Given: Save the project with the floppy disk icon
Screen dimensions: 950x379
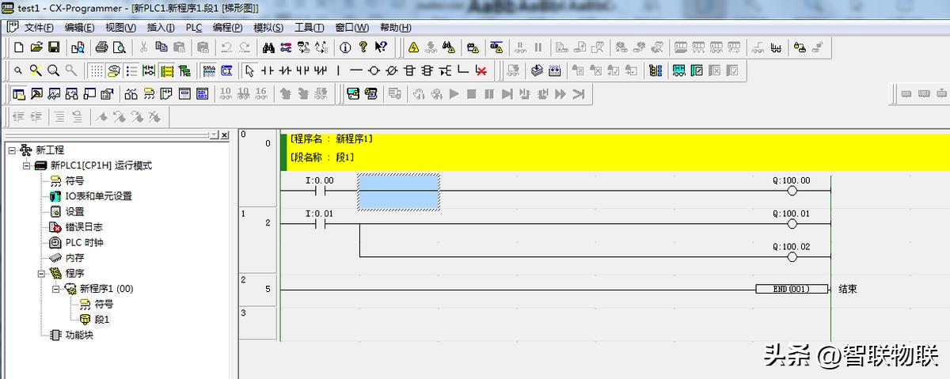Looking at the screenshot, I should (x=54, y=47).
